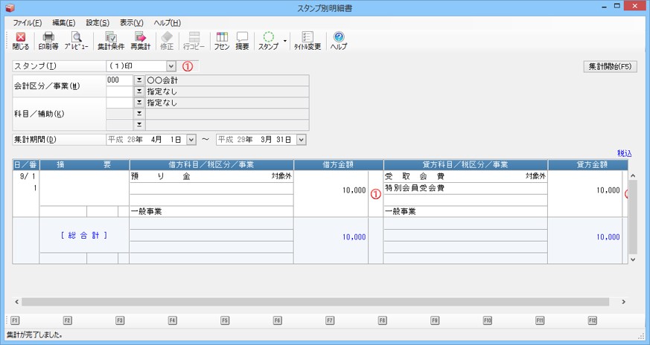This screenshot has height=345, width=650.
Task: Open the 印刷等 print toolbar icon
Action: (x=48, y=40)
